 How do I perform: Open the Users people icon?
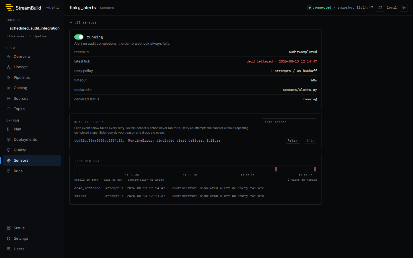tap(9, 249)
